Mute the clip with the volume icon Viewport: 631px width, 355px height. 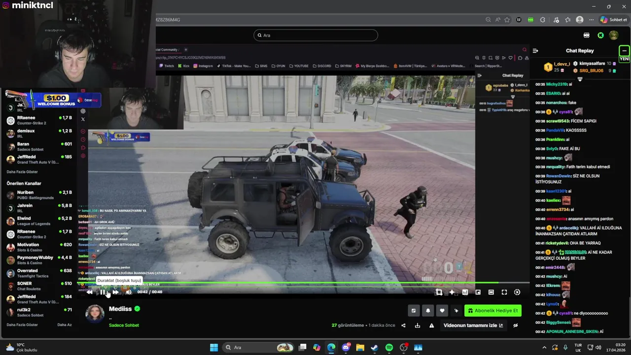pos(128,292)
